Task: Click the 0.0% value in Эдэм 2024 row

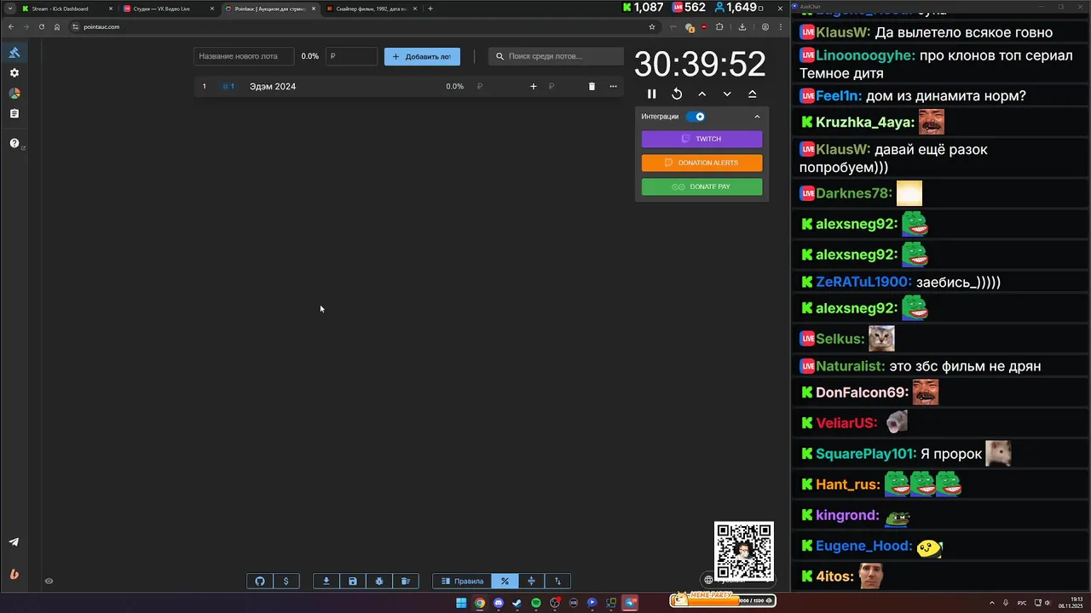Action: click(x=454, y=87)
